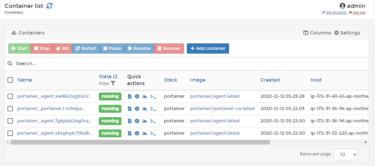Click the log out link
This screenshot has width=375, height=166.
(x=357, y=12)
